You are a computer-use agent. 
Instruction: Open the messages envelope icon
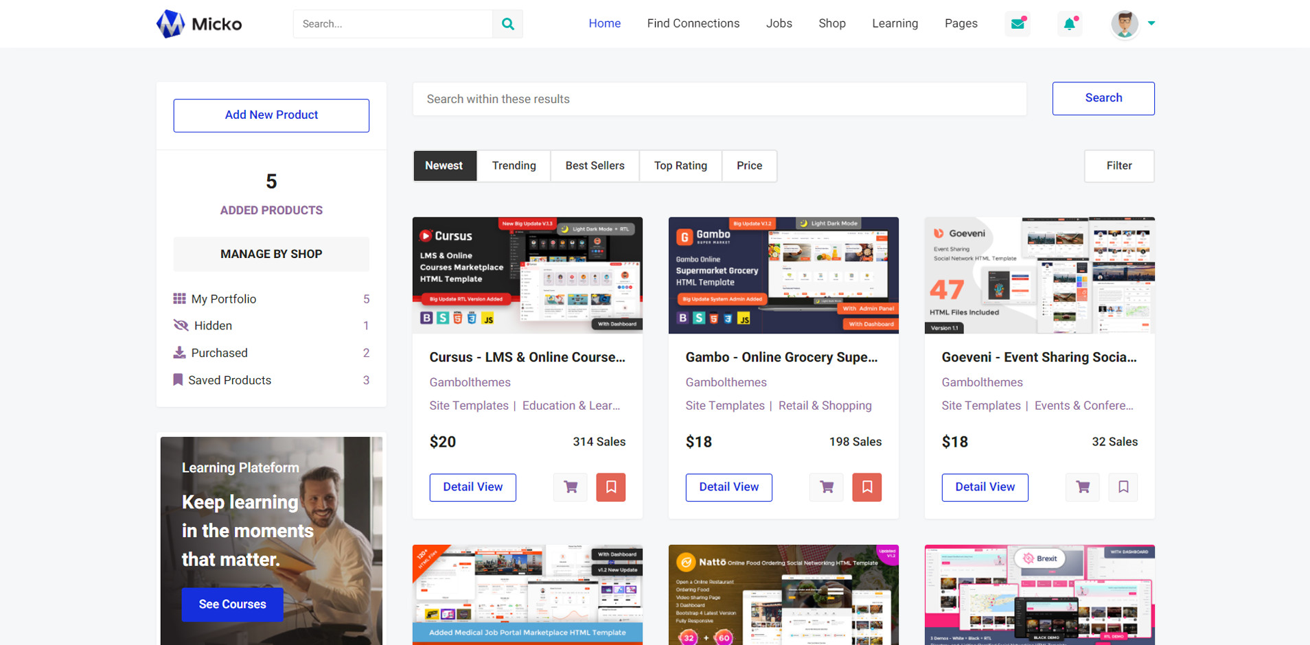point(1018,24)
